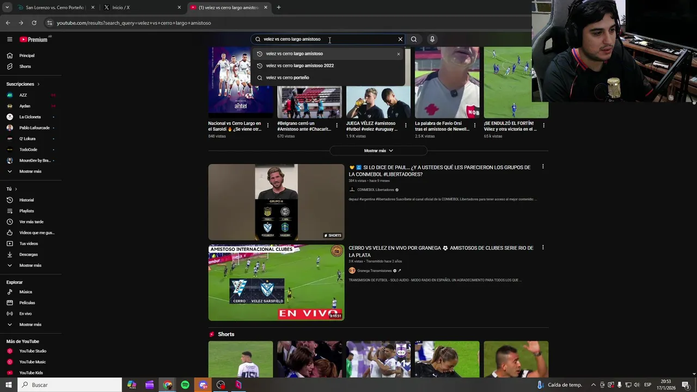The width and height of the screenshot is (697, 392).
Task: Open Videos que me gustan
Action: 36,232
